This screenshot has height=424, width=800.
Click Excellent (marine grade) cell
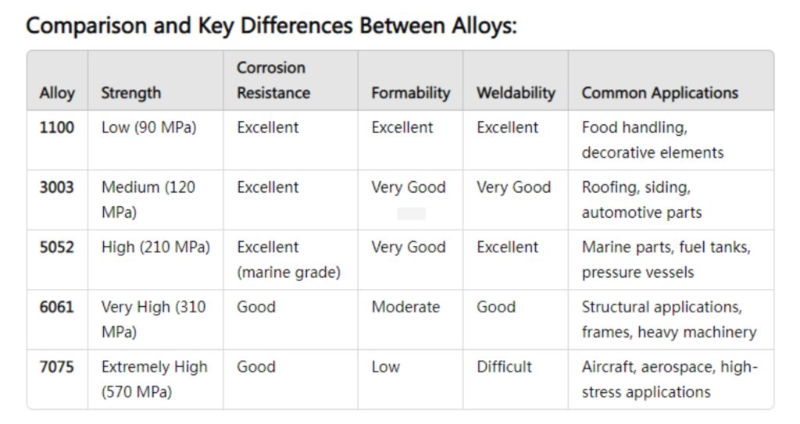pos(288,260)
